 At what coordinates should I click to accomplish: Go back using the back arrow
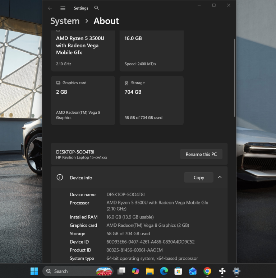coord(50,8)
